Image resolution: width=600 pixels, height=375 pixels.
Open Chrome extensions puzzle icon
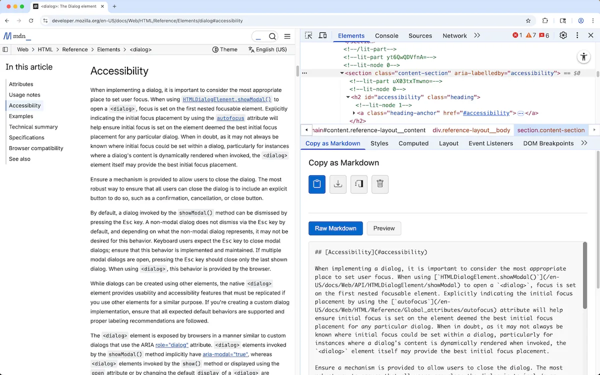(545, 20)
